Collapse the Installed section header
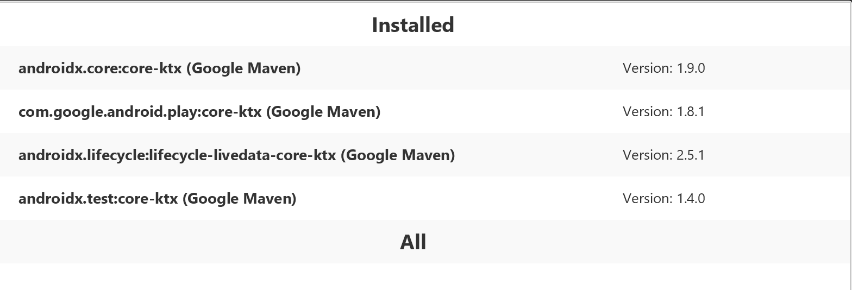Image resolution: width=852 pixels, height=290 pixels. 413,25
